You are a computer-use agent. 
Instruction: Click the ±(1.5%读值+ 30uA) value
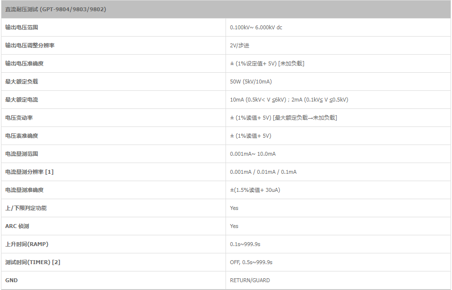click(255, 190)
